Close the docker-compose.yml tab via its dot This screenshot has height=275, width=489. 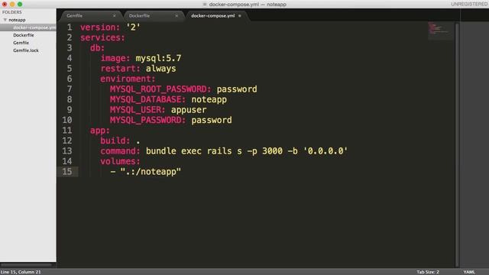click(x=240, y=15)
